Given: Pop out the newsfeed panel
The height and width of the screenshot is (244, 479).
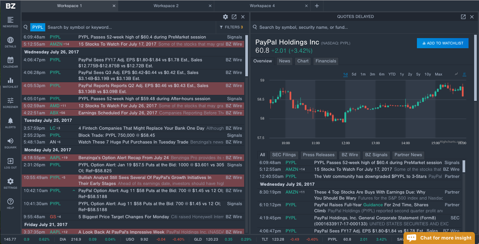Looking at the screenshot, I should click(234, 17).
